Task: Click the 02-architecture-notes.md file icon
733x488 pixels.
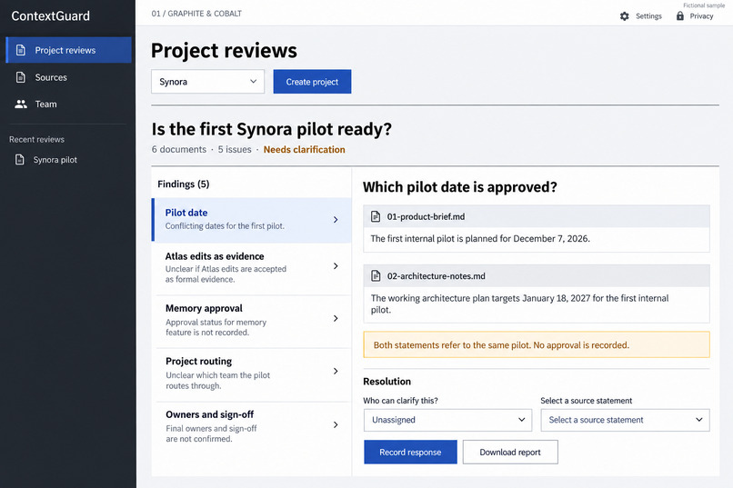Action: click(376, 276)
